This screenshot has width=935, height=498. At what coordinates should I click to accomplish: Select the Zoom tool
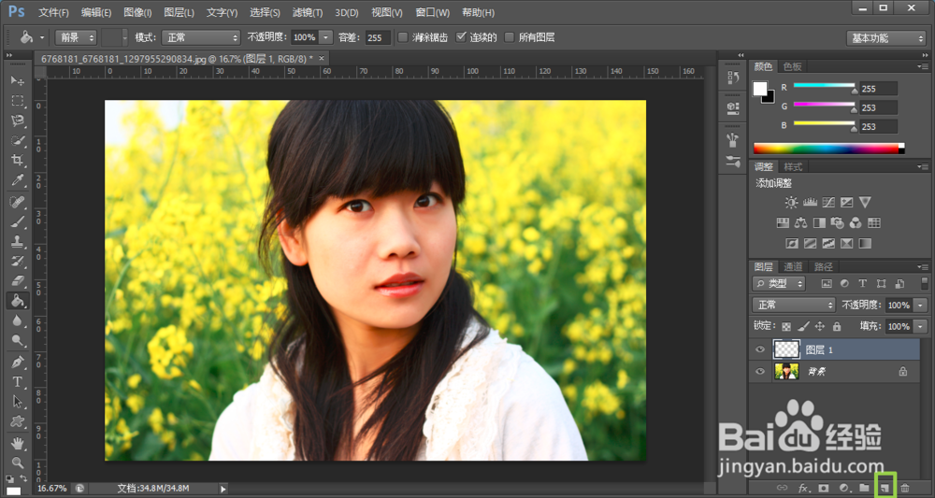[x=18, y=462]
